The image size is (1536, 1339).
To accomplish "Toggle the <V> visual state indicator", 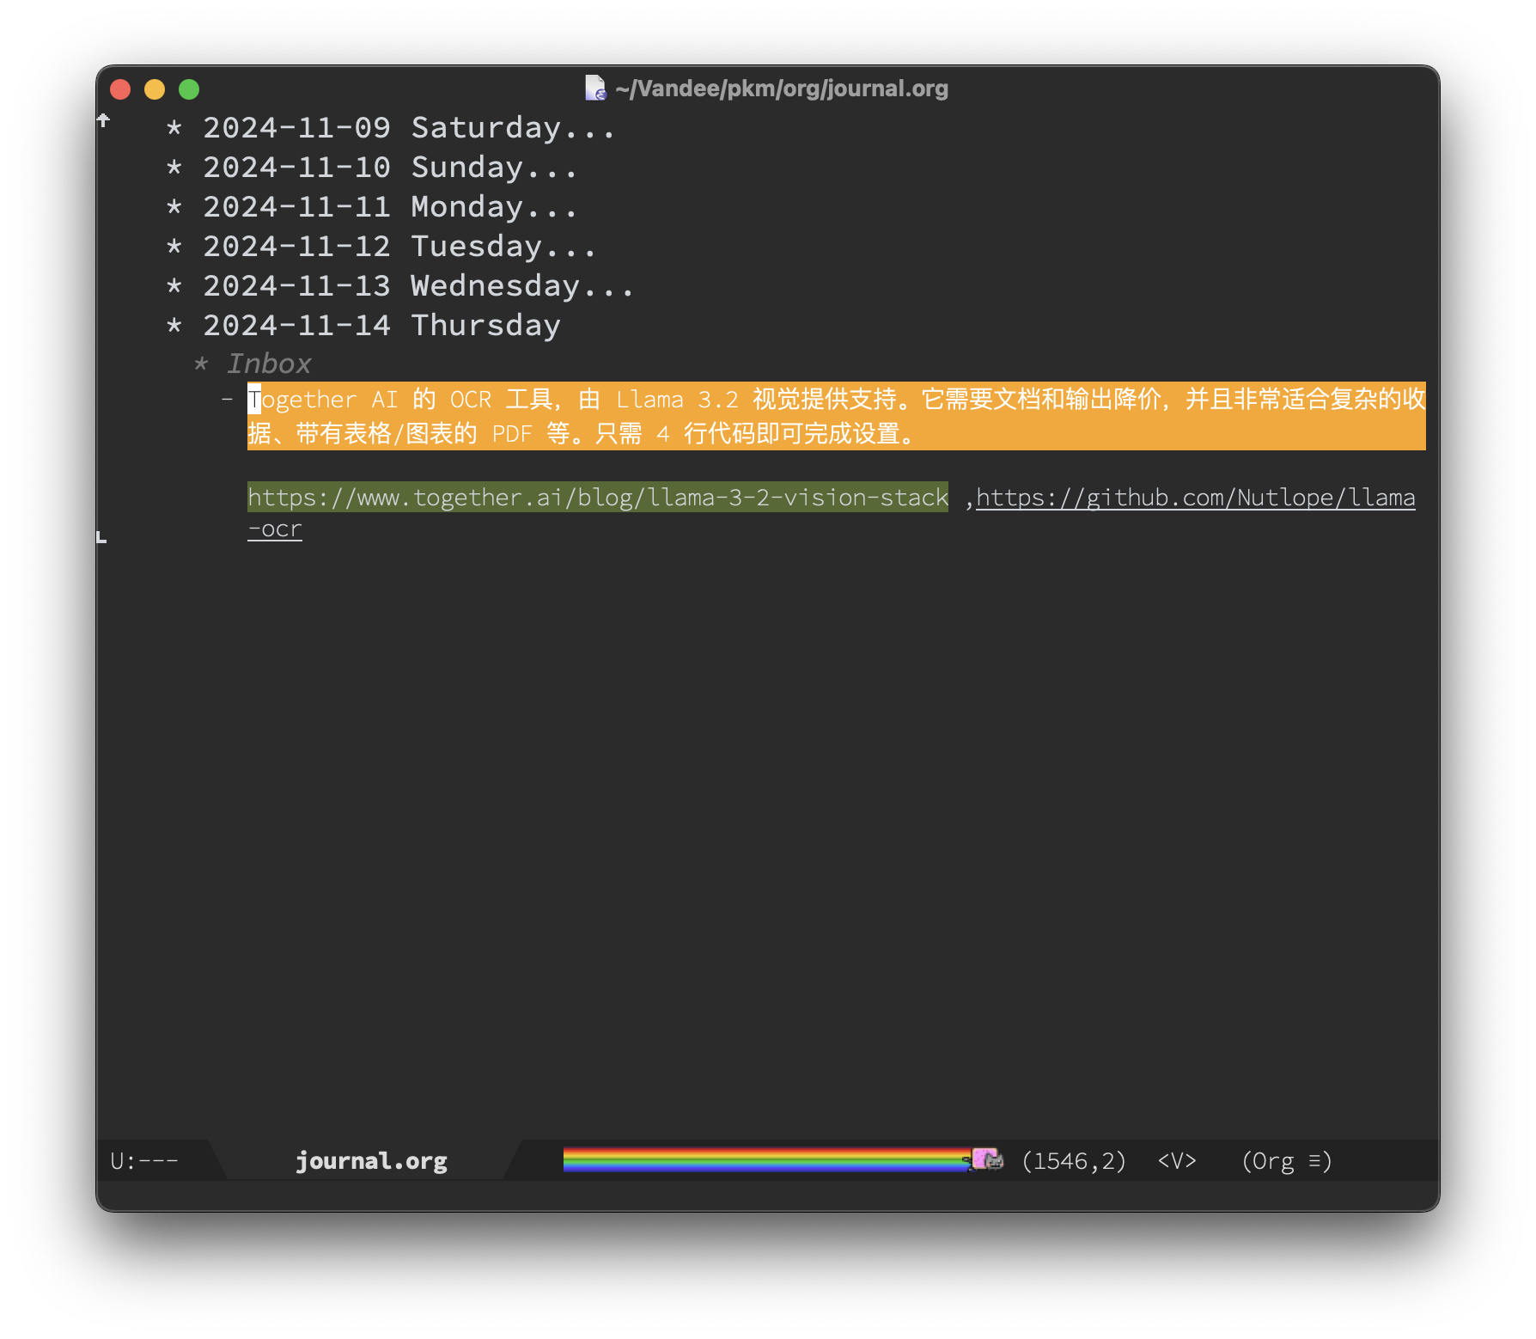I will click(x=1176, y=1161).
